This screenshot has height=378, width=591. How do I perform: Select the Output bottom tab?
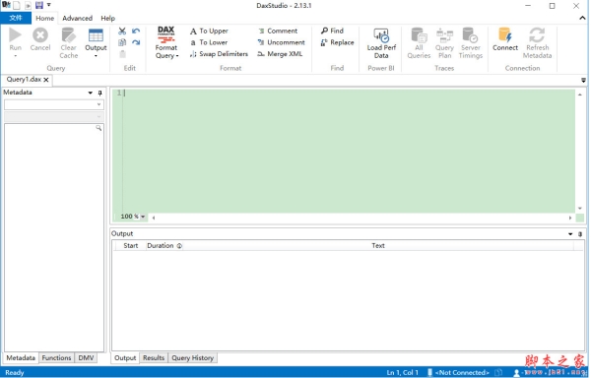pyautogui.click(x=125, y=357)
